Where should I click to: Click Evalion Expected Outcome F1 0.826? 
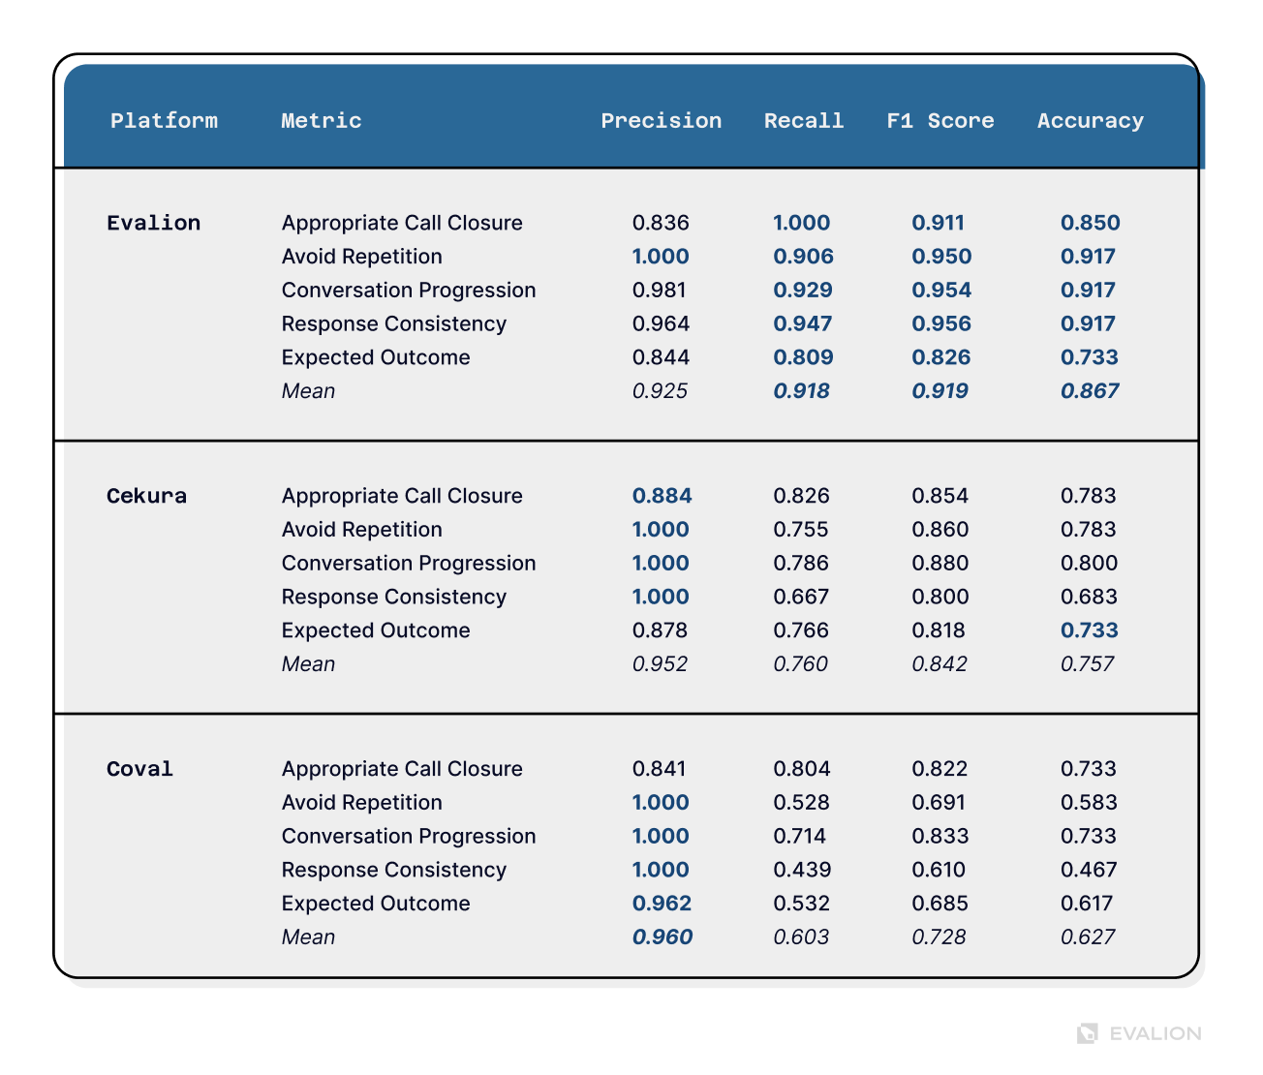(x=940, y=357)
